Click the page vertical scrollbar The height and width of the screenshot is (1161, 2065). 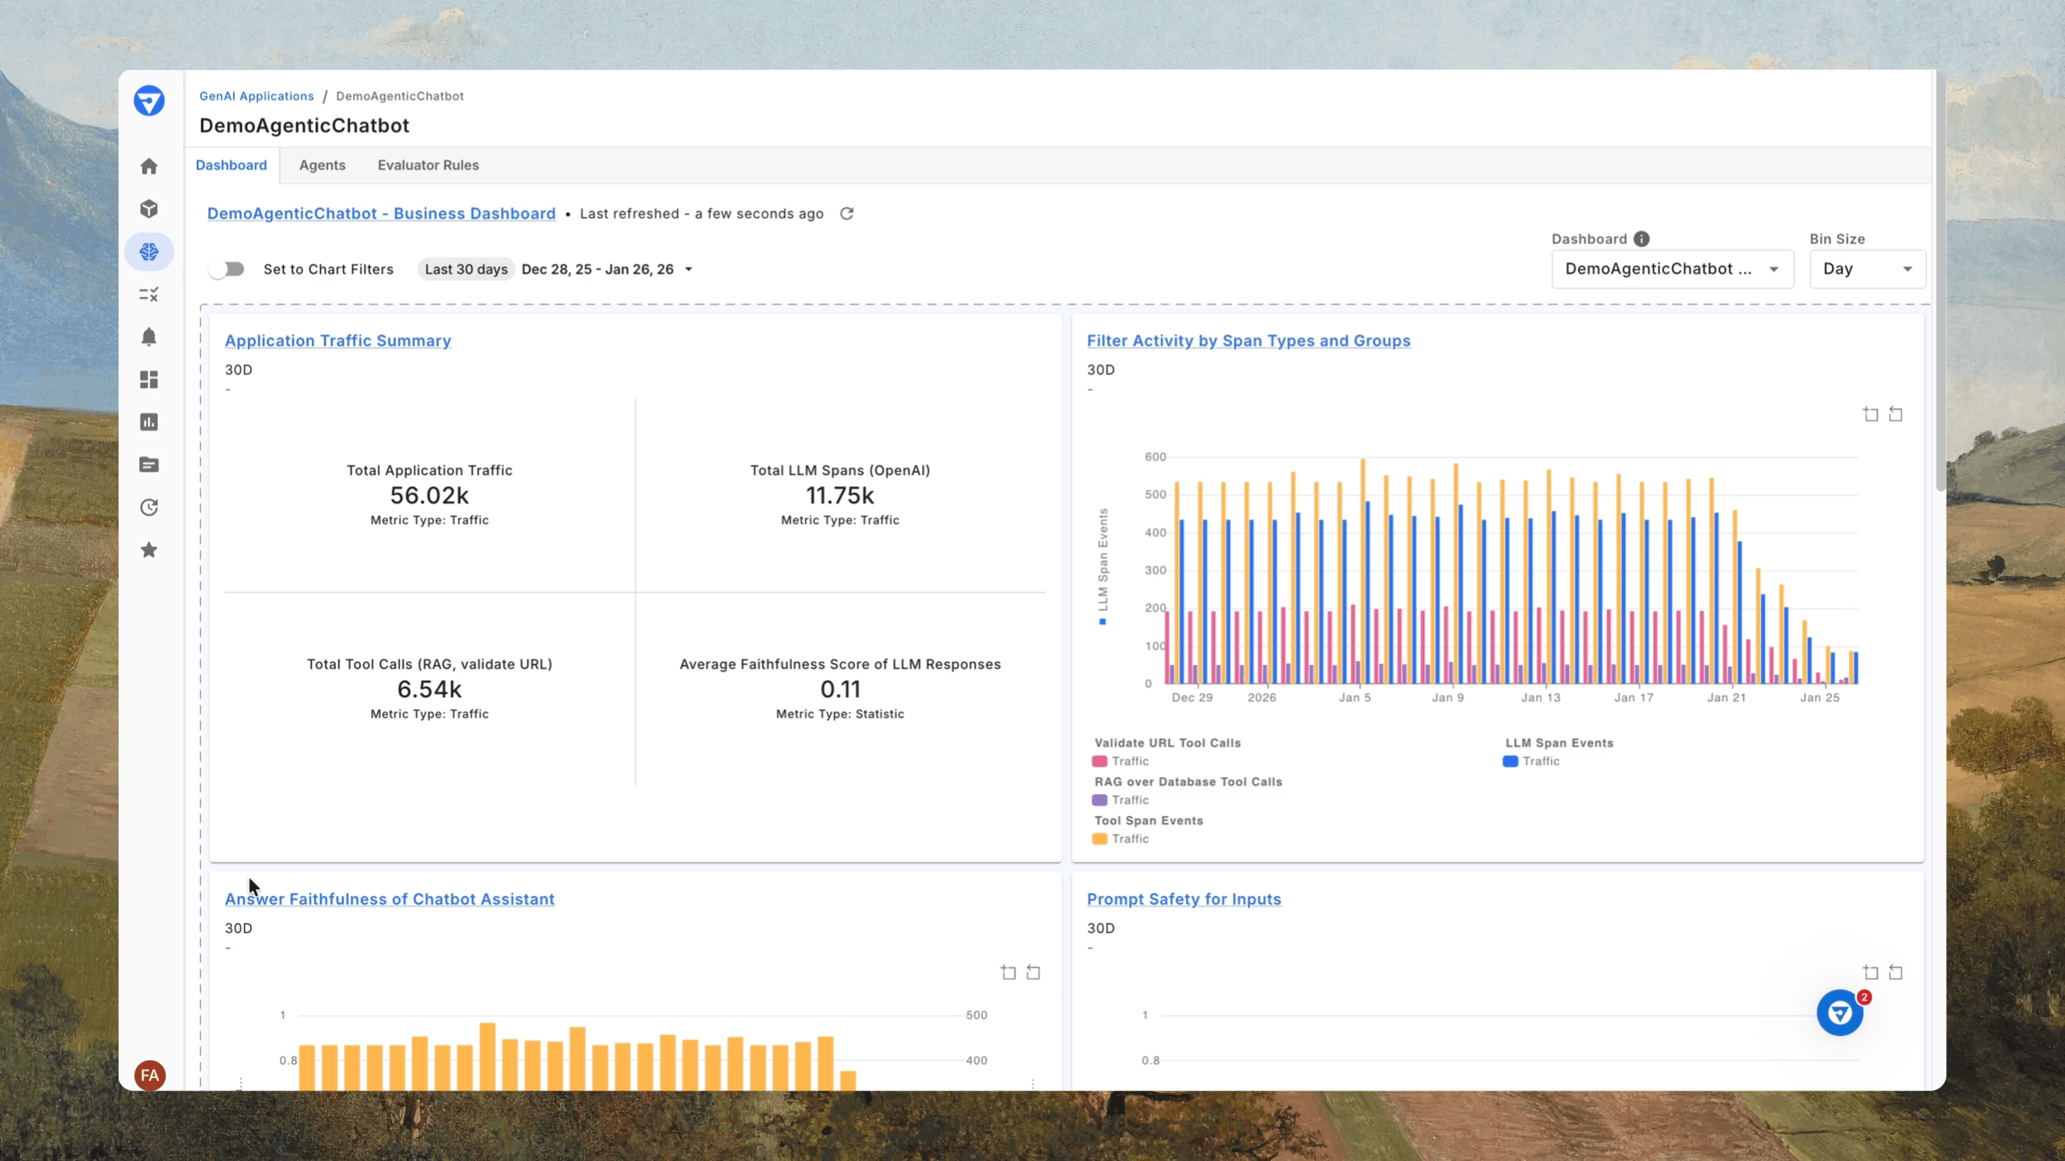click(1940, 281)
